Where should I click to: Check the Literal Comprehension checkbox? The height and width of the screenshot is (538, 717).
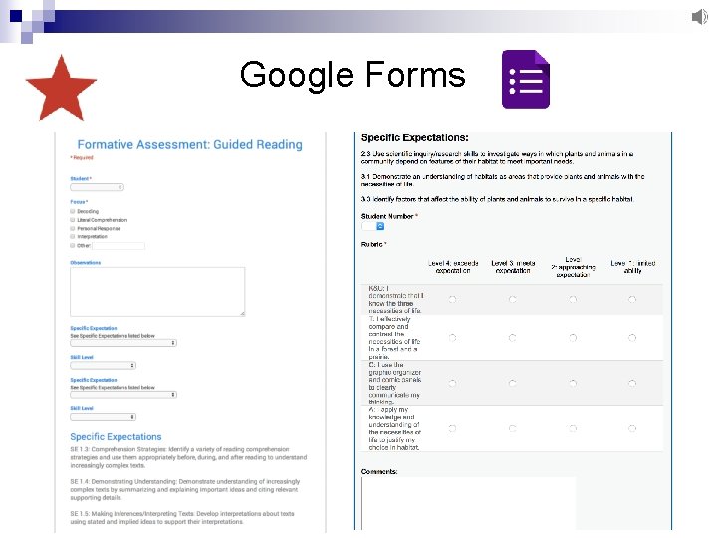click(x=73, y=220)
